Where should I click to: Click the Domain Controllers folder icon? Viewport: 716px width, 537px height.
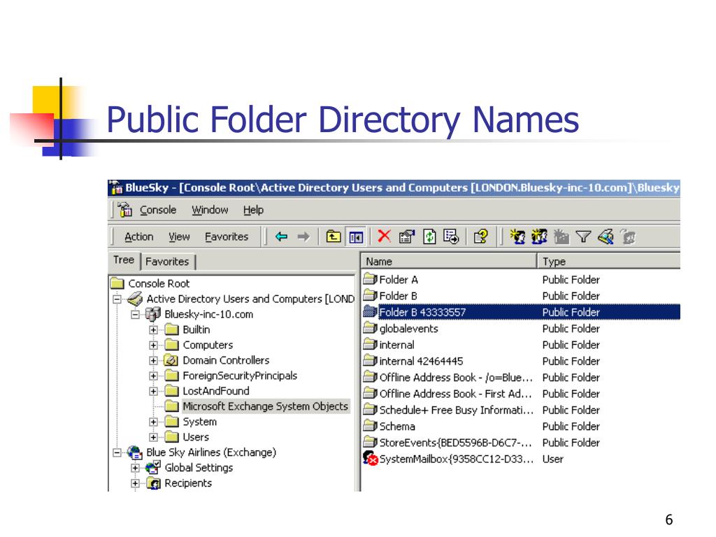pyautogui.click(x=171, y=360)
